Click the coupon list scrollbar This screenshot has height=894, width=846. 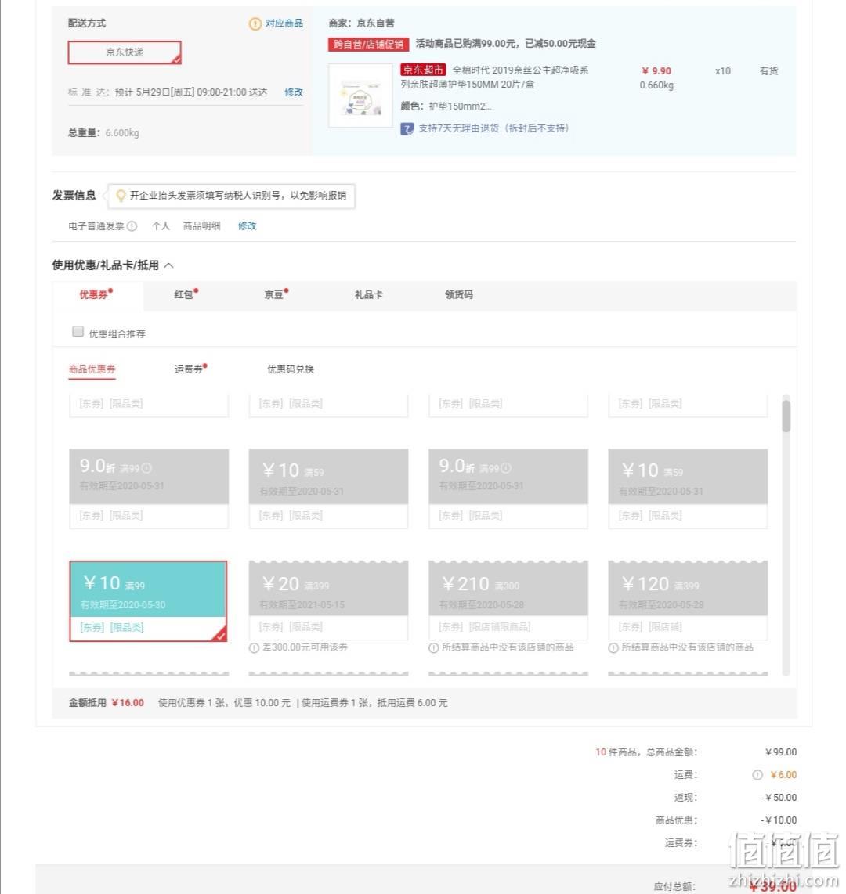click(786, 416)
